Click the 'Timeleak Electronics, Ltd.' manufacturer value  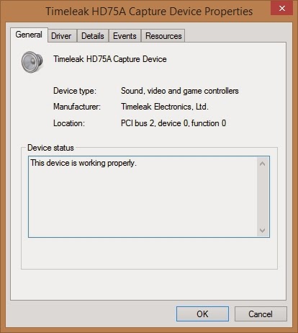tap(165, 107)
